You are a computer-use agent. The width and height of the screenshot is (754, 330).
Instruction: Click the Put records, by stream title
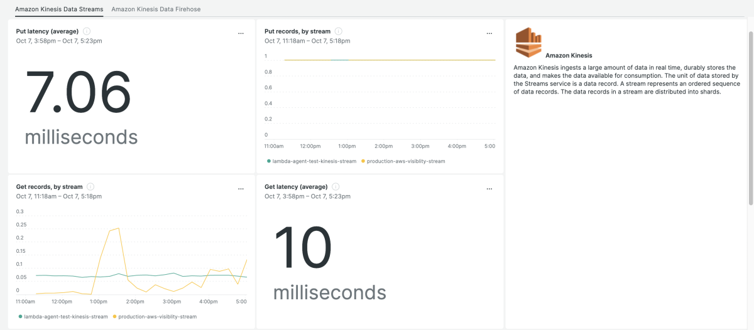pos(297,31)
